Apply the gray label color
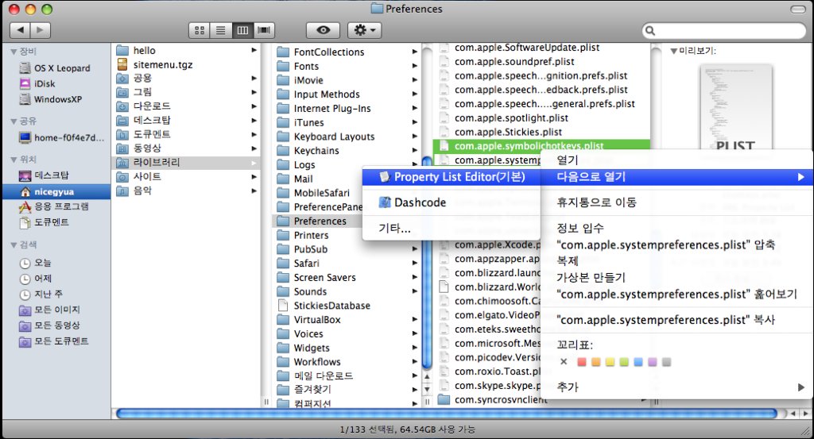This screenshot has width=814, height=439. coord(667,362)
